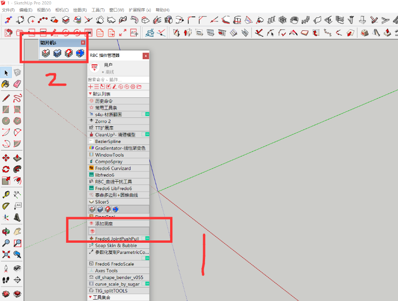Click the RBC user avatar logo
The image size is (398, 301).
click(95, 68)
